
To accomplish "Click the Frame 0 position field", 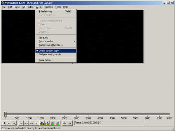I will 109,123.
